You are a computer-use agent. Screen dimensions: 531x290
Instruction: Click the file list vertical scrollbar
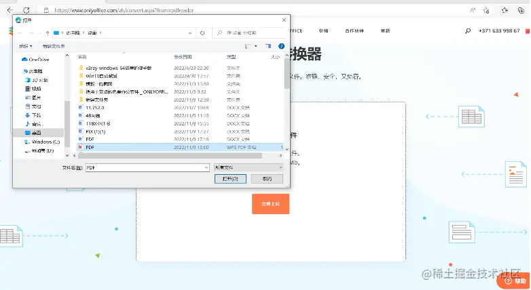pos(287,74)
